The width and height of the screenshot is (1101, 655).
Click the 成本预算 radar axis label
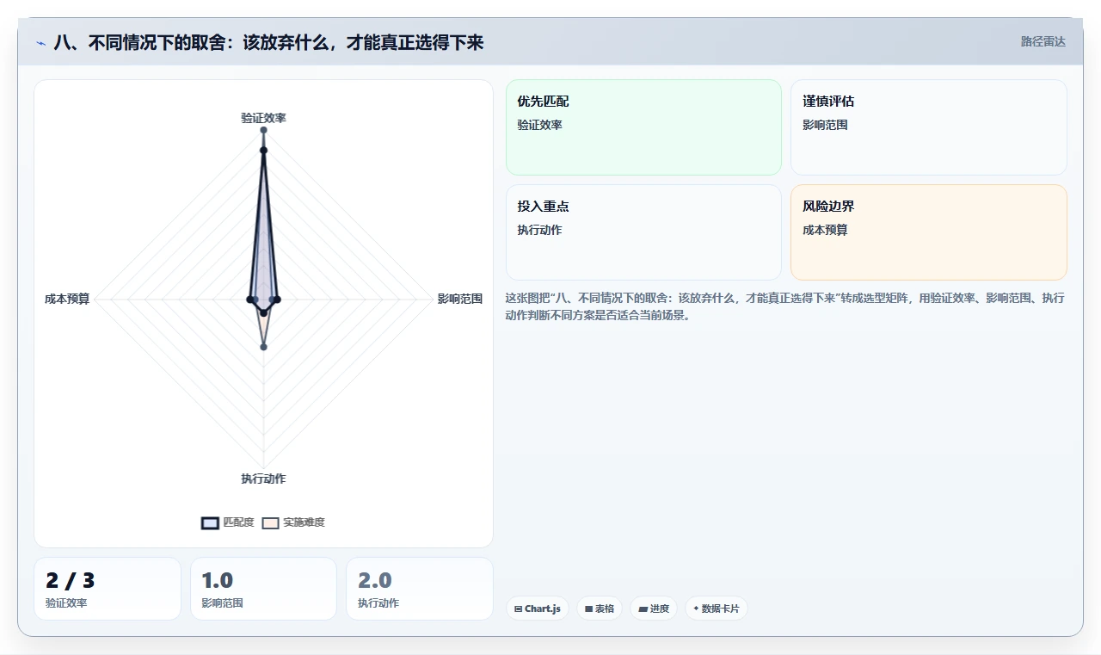(67, 299)
